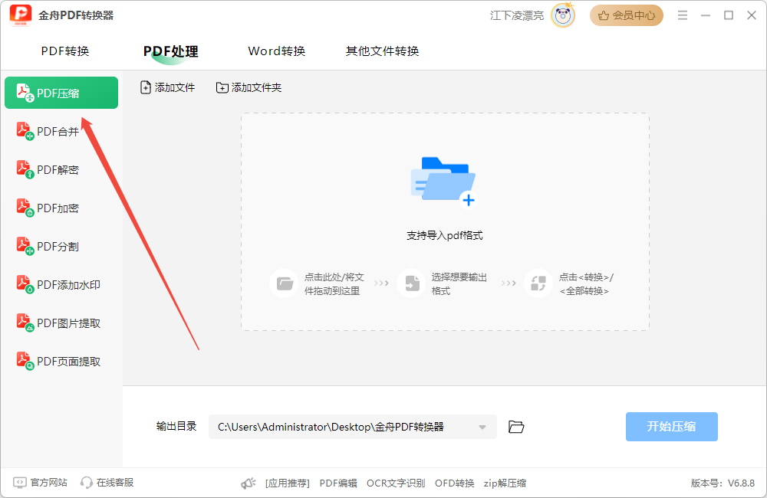
Task: Maximize the application window
Action: [x=729, y=15]
